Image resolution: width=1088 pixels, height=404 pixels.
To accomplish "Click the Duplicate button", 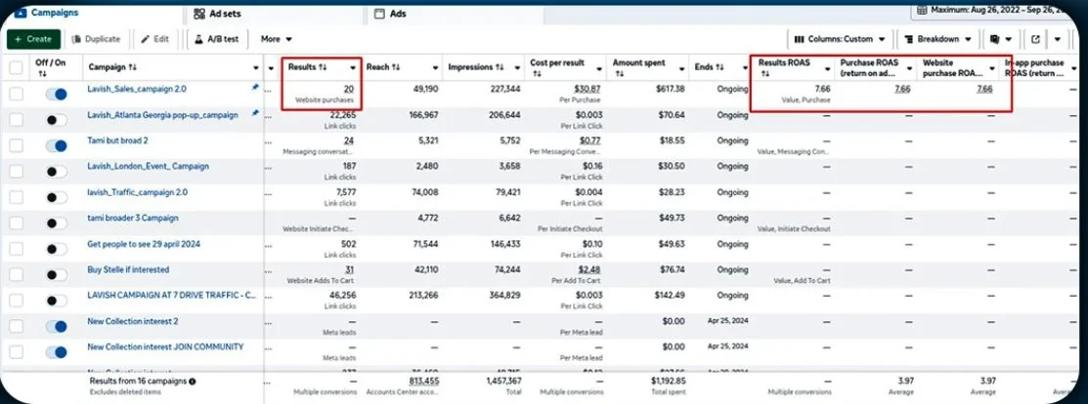I will tap(97, 39).
